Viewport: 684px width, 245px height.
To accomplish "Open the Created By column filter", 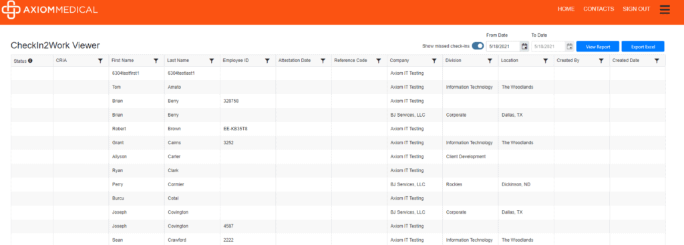I will click(601, 61).
